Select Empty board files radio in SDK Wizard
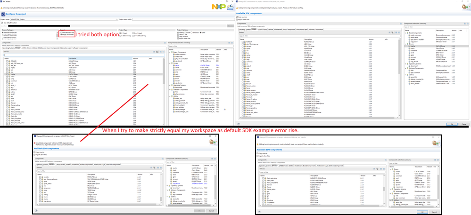Image resolution: width=471 pixels, height=215 pixels. coord(61,34)
